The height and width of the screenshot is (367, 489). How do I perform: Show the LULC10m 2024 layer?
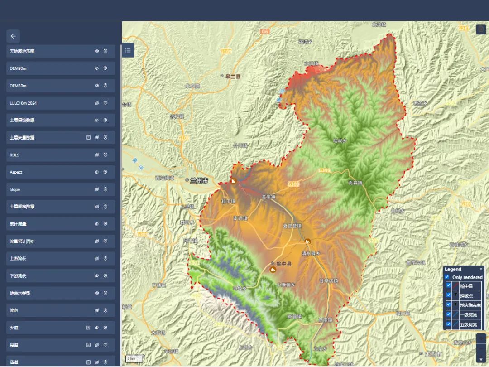(x=96, y=103)
